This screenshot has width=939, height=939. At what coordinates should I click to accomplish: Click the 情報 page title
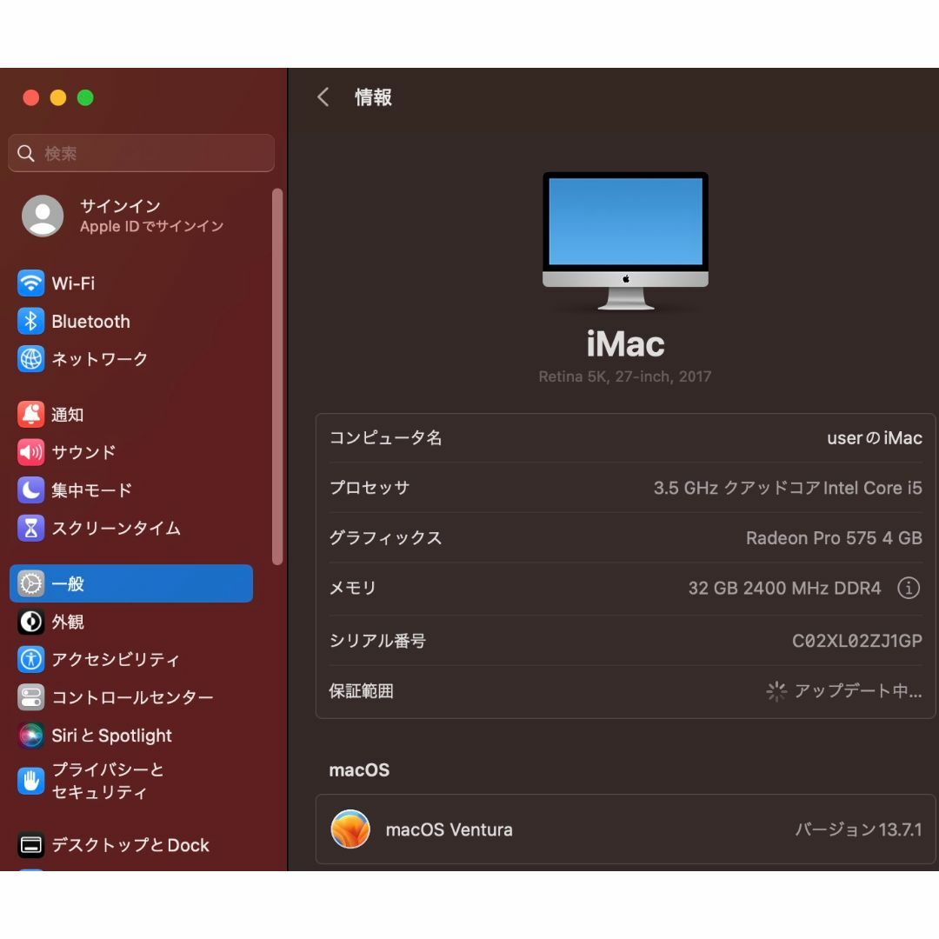point(373,97)
